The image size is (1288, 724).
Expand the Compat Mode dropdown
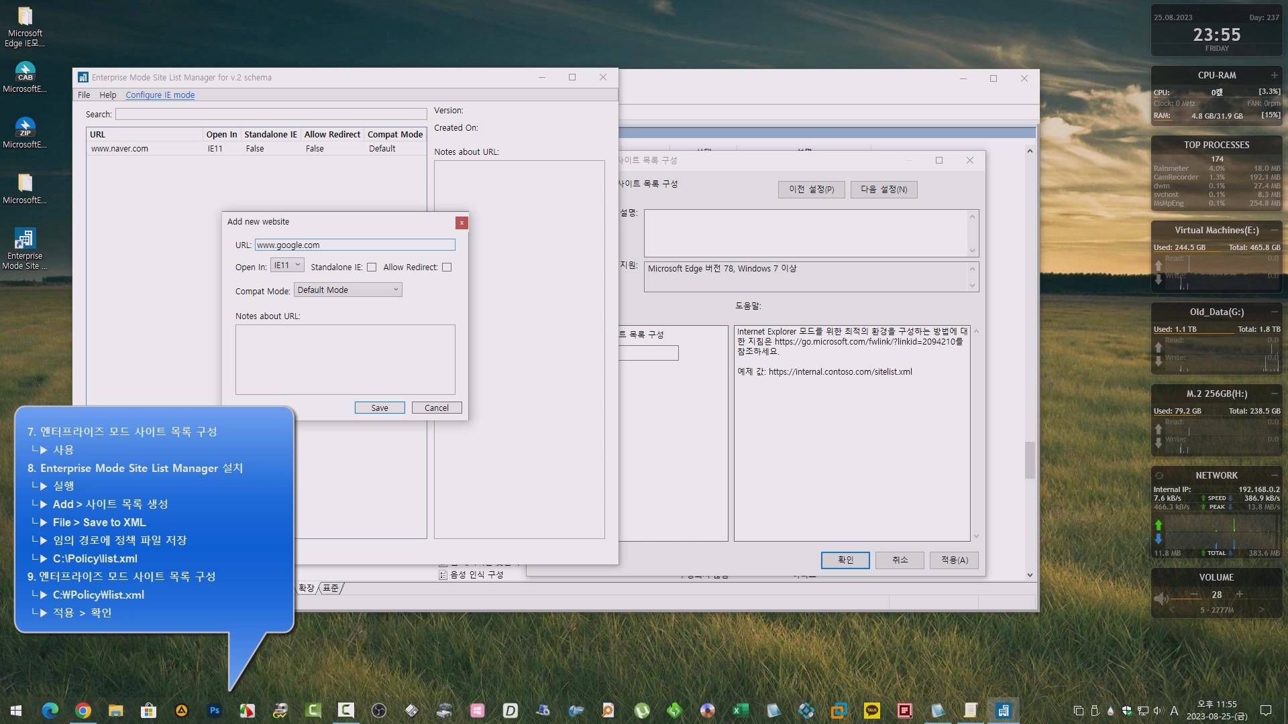(347, 290)
